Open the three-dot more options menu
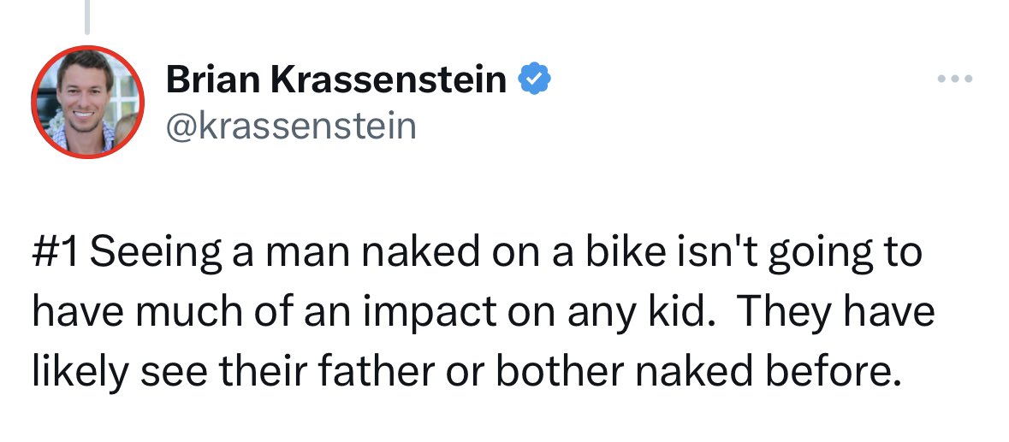1009x442 pixels. [x=955, y=80]
